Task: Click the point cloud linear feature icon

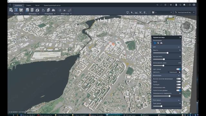Action: click(70, 10)
